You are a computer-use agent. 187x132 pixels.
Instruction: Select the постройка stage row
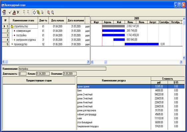46,35
